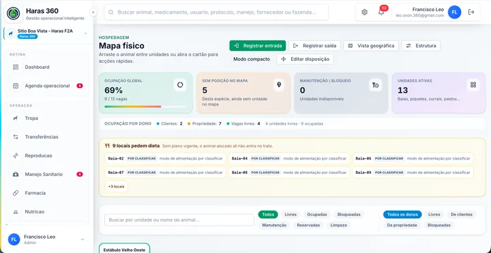This screenshot has width=491, height=253.
Task: Click the Dashboard grid icon in the sidebar
Action: pyautogui.click(x=16, y=67)
